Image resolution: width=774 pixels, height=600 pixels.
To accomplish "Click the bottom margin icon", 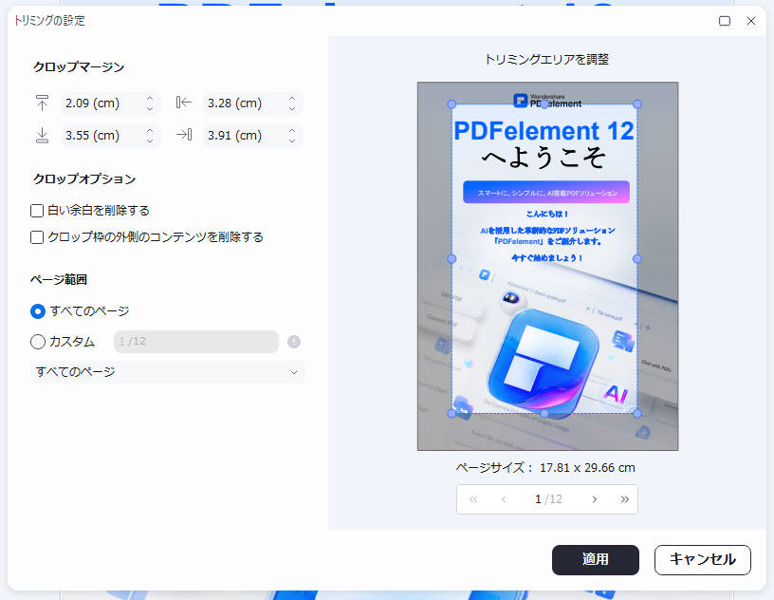I will (x=40, y=135).
